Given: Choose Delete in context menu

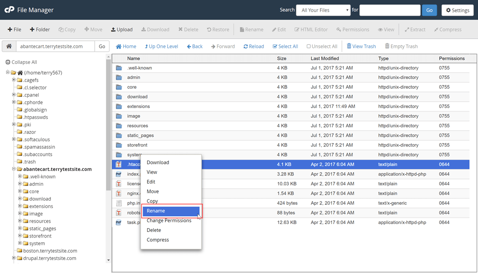Looking at the screenshot, I should (171, 230).
